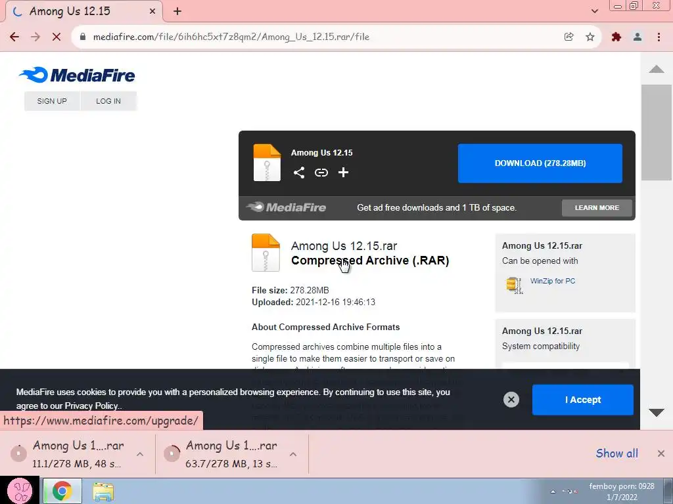This screenshot has height=504, width=673.
Task: Click the WinZip icon
Action: [514, 285]
